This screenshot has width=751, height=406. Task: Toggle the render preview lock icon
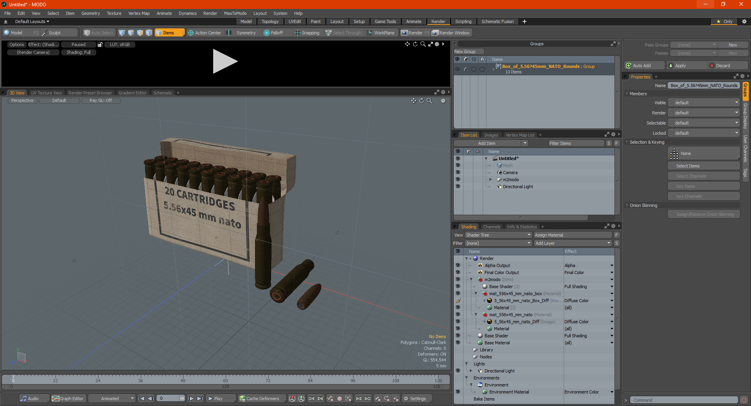coord(100,45)
